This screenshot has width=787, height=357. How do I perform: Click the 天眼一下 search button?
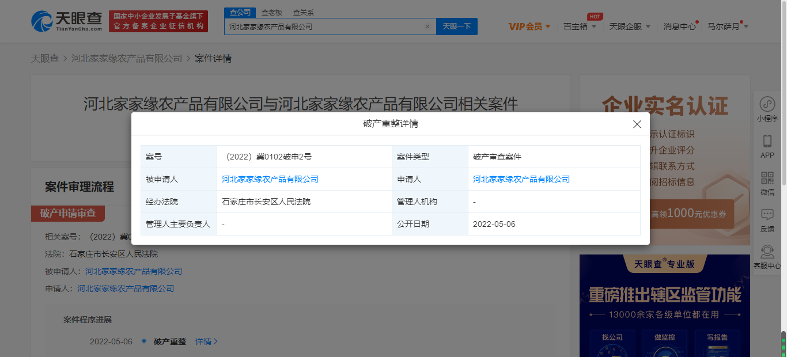click(x=457, y=26)
